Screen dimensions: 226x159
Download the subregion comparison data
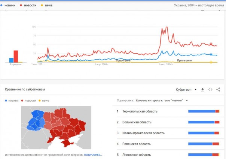point(202,90)
